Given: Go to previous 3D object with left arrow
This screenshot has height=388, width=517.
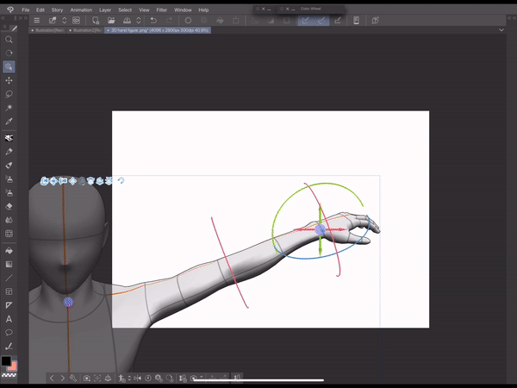Looking at the screenshot, I should click(52, 378).
